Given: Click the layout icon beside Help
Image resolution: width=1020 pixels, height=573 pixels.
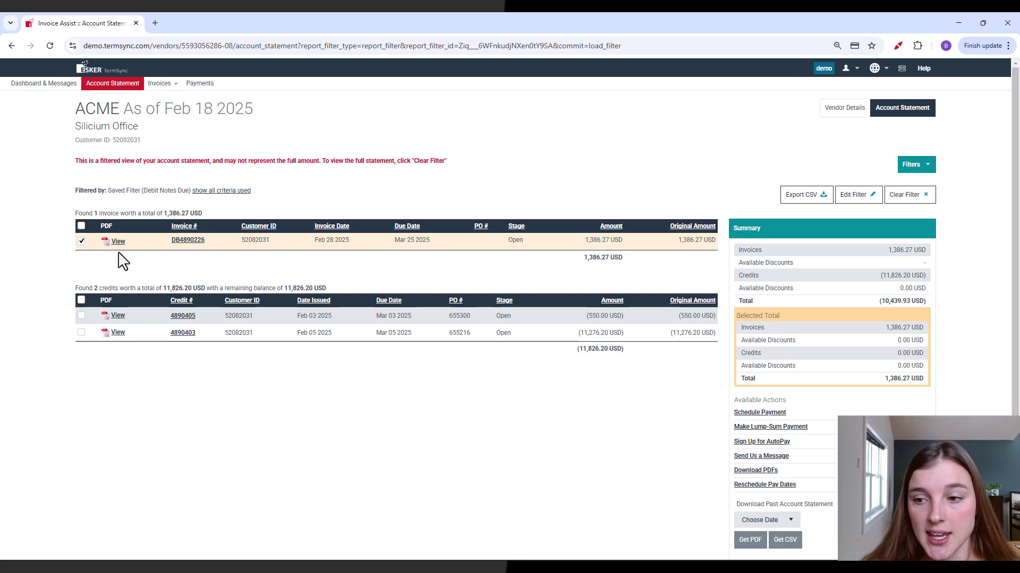Looking at the screenshot, I should coord(902,68).
